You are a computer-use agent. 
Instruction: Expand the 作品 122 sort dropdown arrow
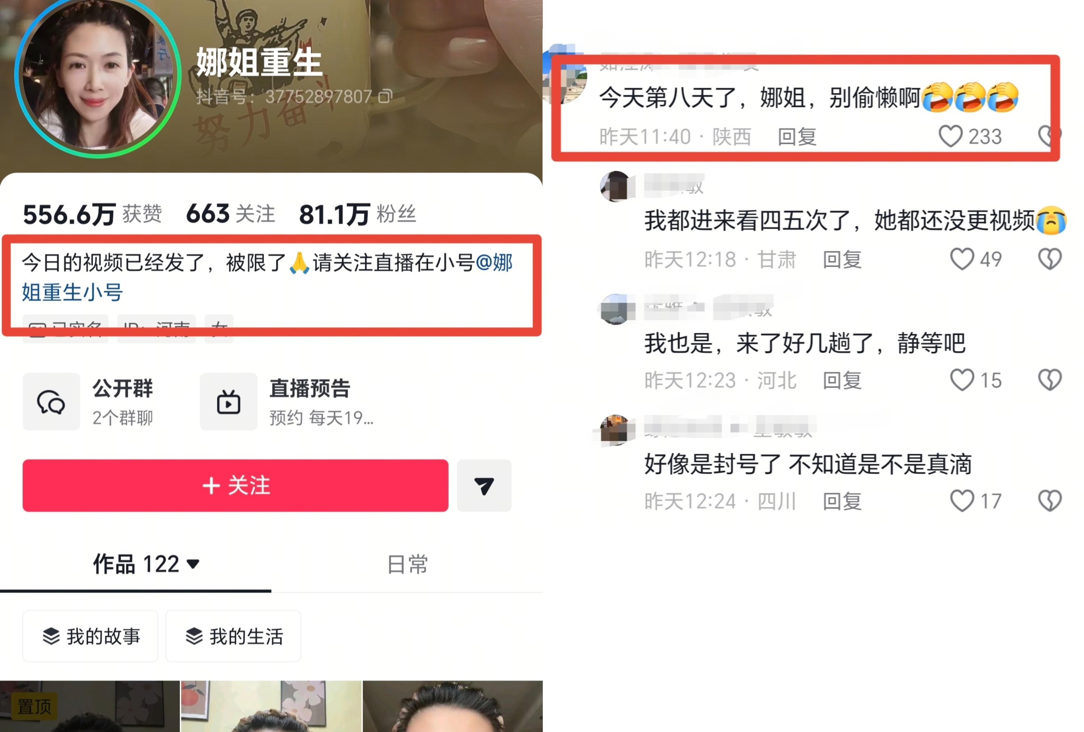click(x=193, y=564)
